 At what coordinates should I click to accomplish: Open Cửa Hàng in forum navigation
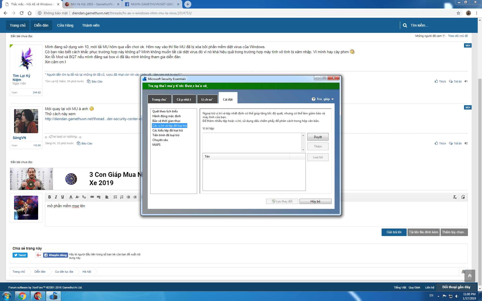pyautogui.click(x=65, y=25)
